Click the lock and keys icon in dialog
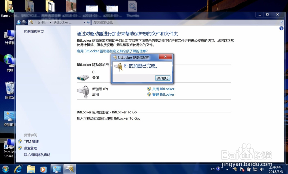The height and width of the screenshot is (174, 288). pos(118,67)
